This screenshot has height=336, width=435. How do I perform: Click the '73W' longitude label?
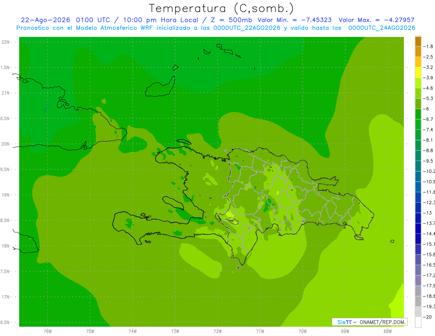175,332
